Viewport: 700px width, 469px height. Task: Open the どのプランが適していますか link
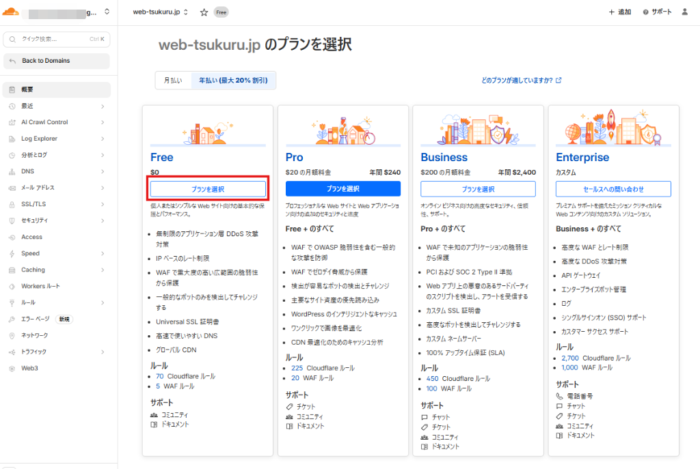coord(520,80)
